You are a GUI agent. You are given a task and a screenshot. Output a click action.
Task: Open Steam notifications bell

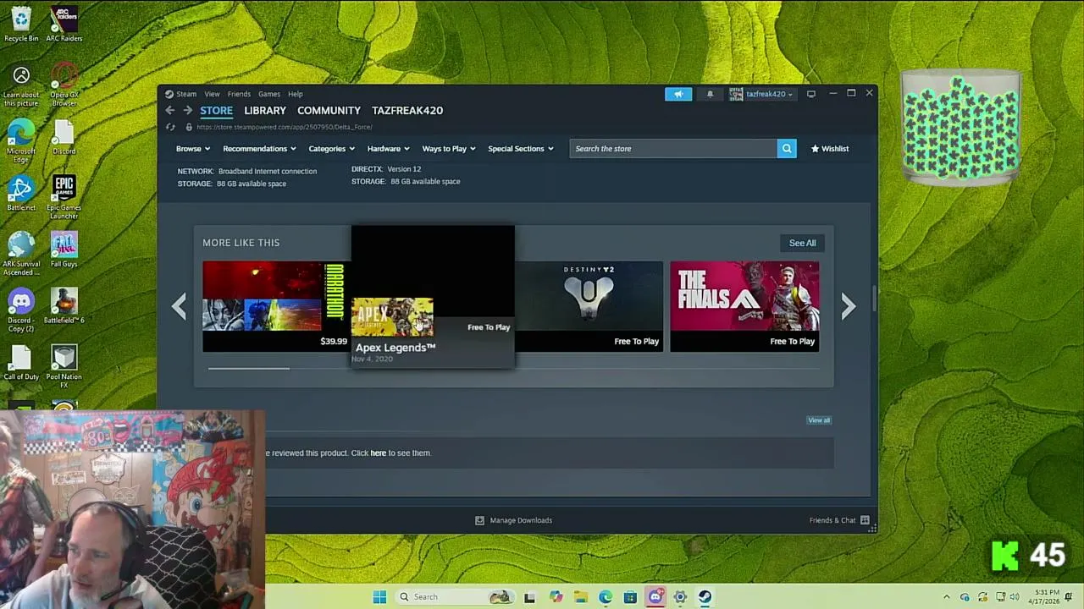pos(710,94)
